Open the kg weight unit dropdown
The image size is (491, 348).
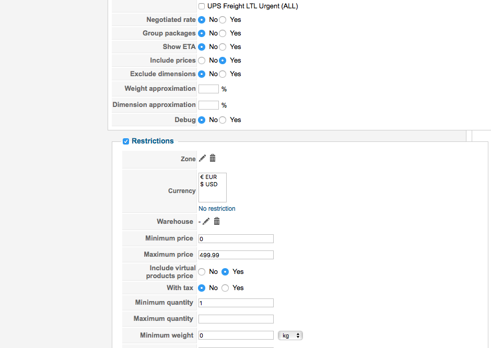point(290,335)
